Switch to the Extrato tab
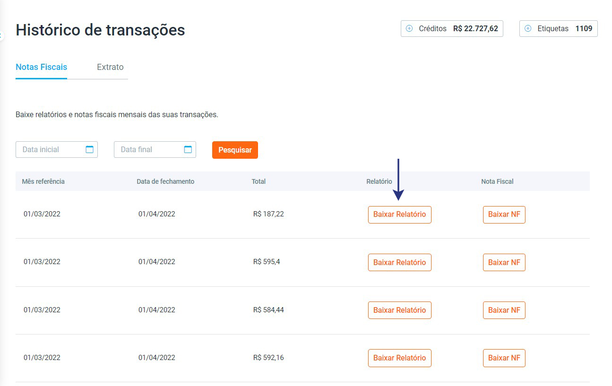The height and width of the screenshot is (386, 612). point(110,67)
